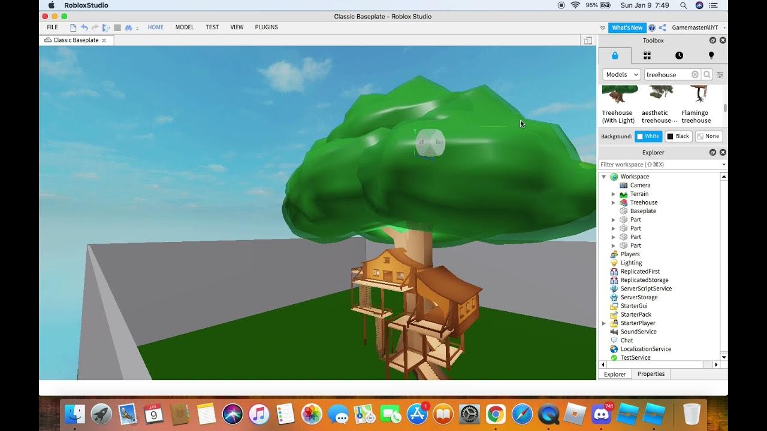Switch to the Properties tab
Viewport: 767px width, 431px height.
(x=651, y=374)
